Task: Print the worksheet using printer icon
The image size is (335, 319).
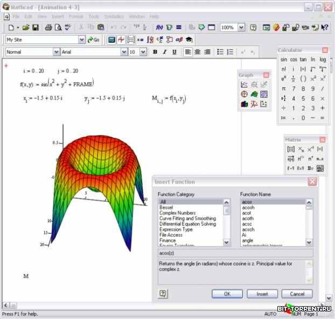Action: click(48, 27)
